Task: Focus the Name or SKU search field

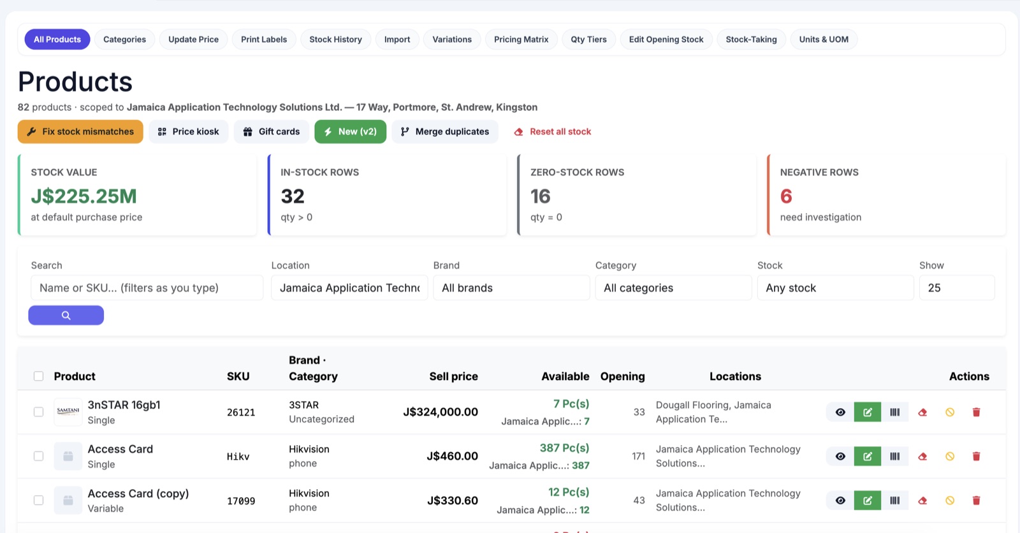Action: [x=147, y=288]
